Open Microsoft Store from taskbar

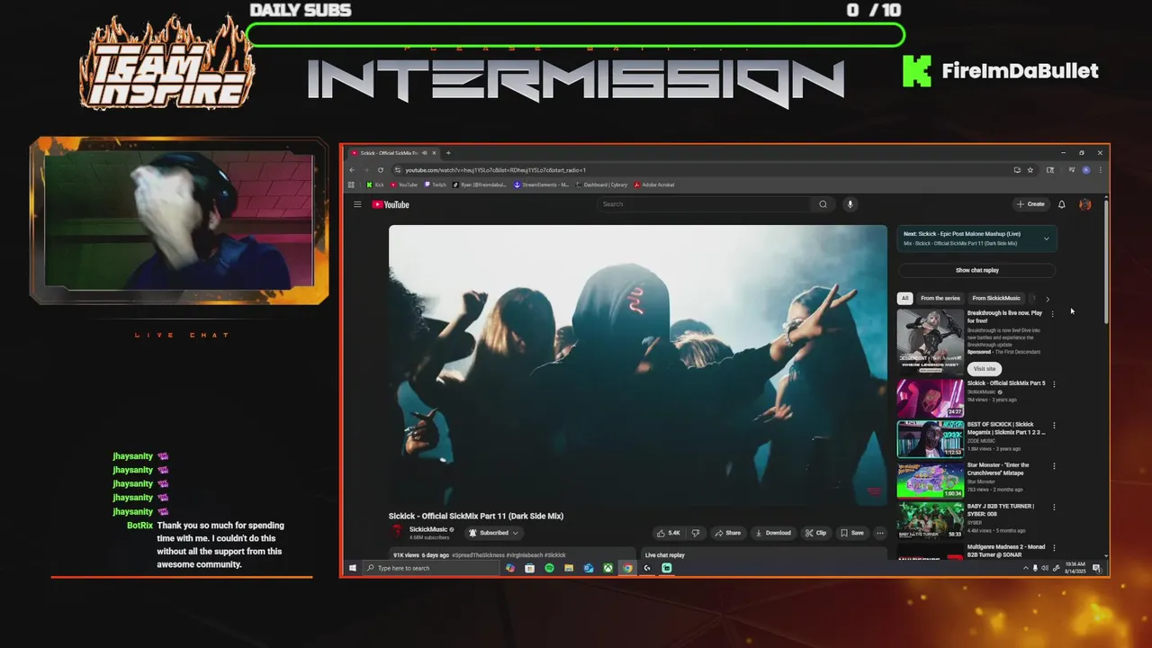point(529,568)
